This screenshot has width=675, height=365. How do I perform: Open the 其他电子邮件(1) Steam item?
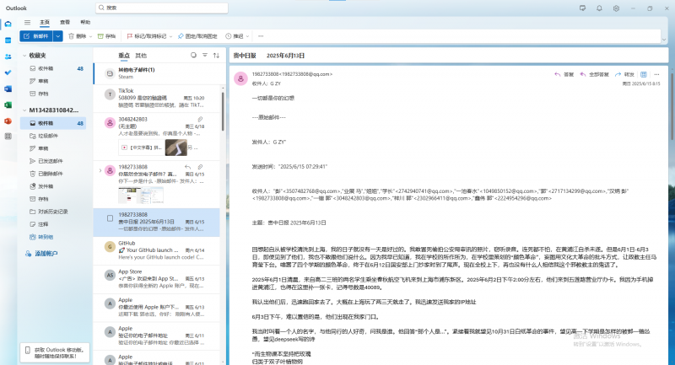(157, 73)
